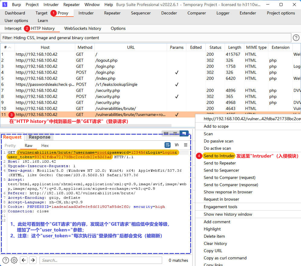Open the Project menu
Image resolution: width=301 pixels, height=266 pixels.
32,5
